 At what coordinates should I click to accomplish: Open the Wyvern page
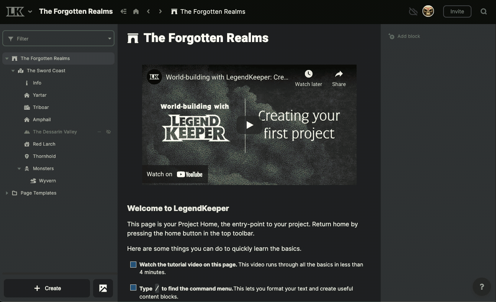tap(47, 181)
